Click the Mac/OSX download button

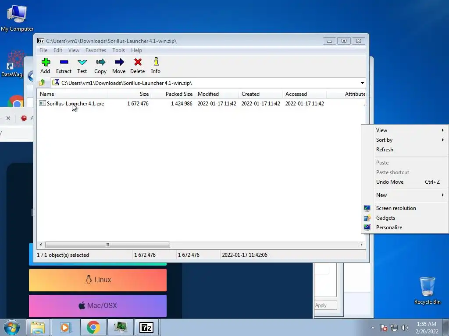(x=98, y=306)
